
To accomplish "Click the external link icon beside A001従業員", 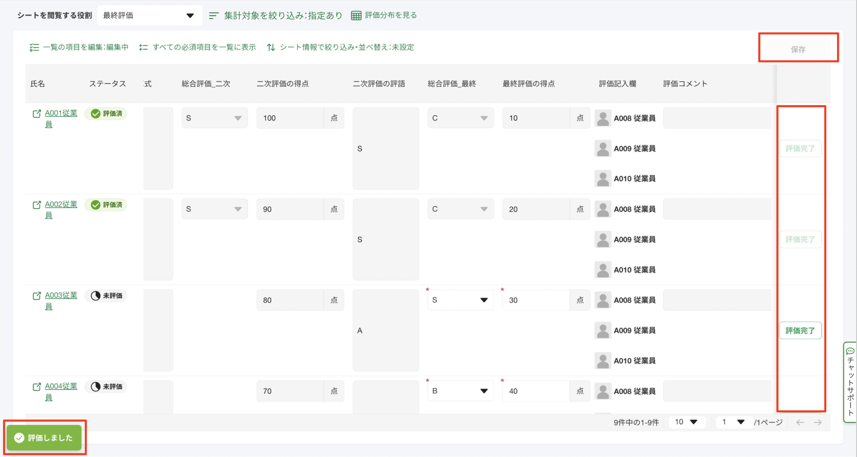I will (37, 114).
